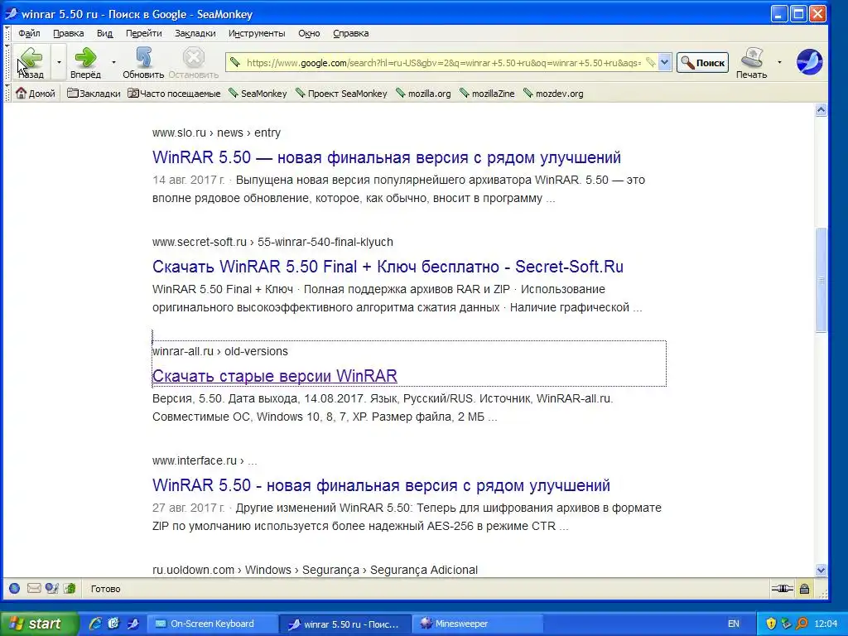The width and height of the screenshot is (848, 636).
Task: Open the Проект SeaMonkey bookmark
Action: 341,93
